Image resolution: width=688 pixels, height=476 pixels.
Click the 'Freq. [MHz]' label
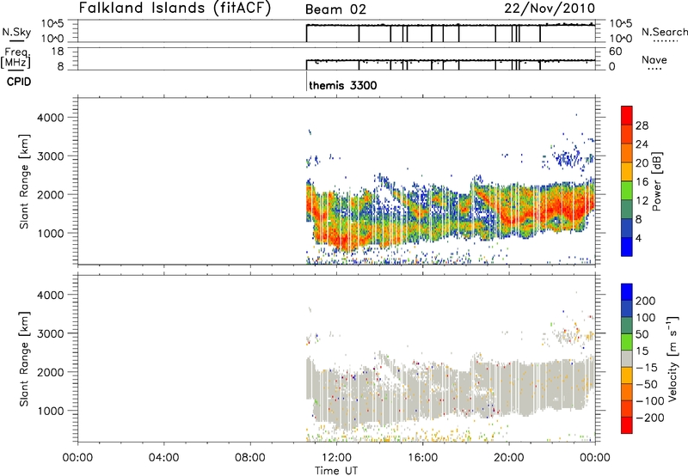coord(15,58)
